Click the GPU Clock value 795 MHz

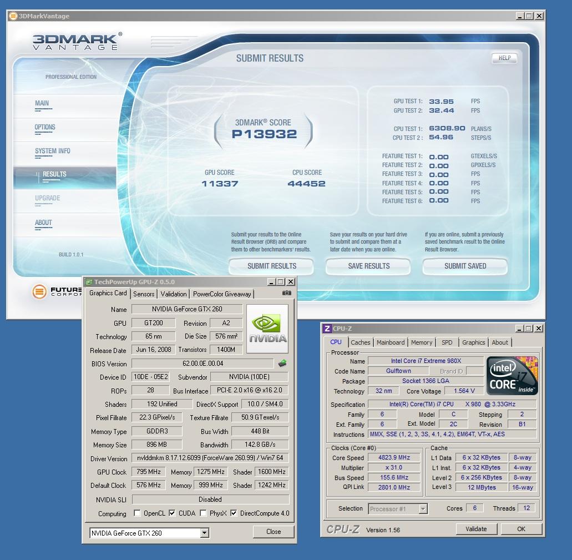click(149, 472)
